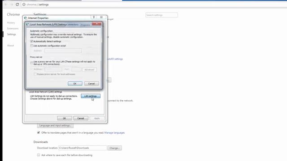The height and width of the screenshot is (161, 287).
Task: Enable Use a proxy server for your LAN
Action: tap(32, 63)
